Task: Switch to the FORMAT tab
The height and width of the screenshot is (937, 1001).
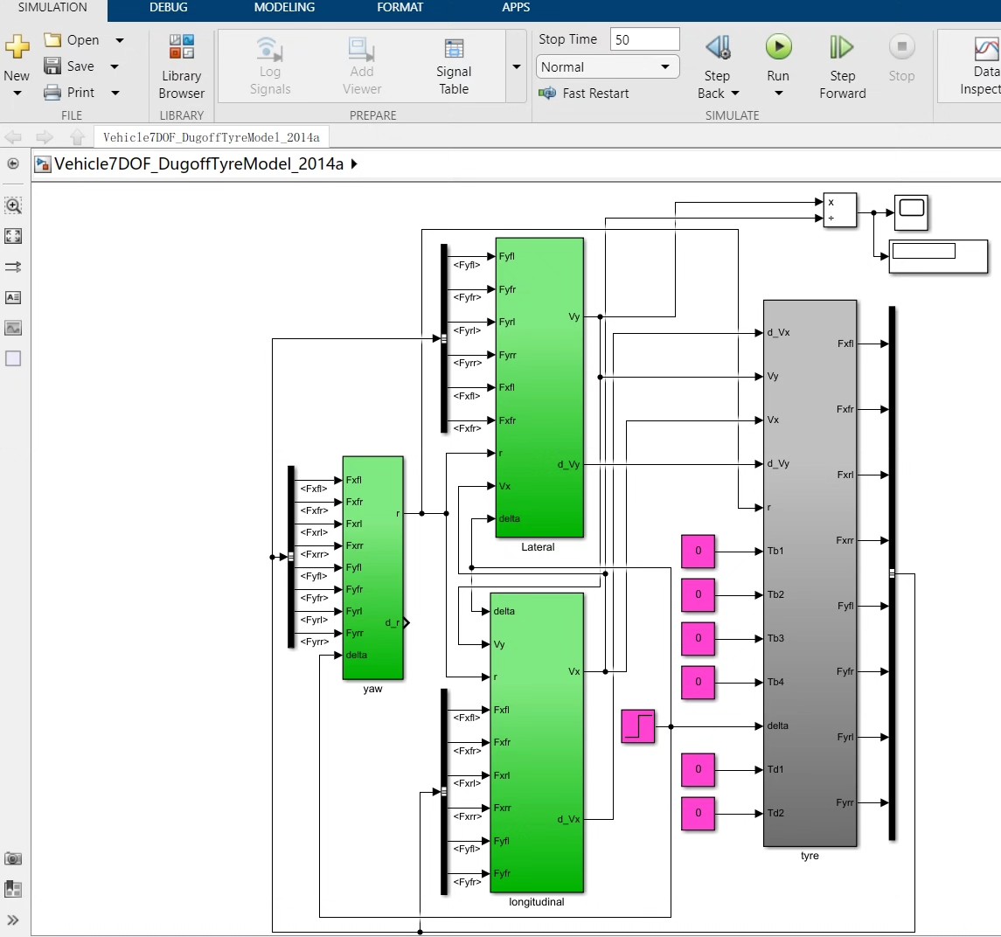Action: coord(400,7)
